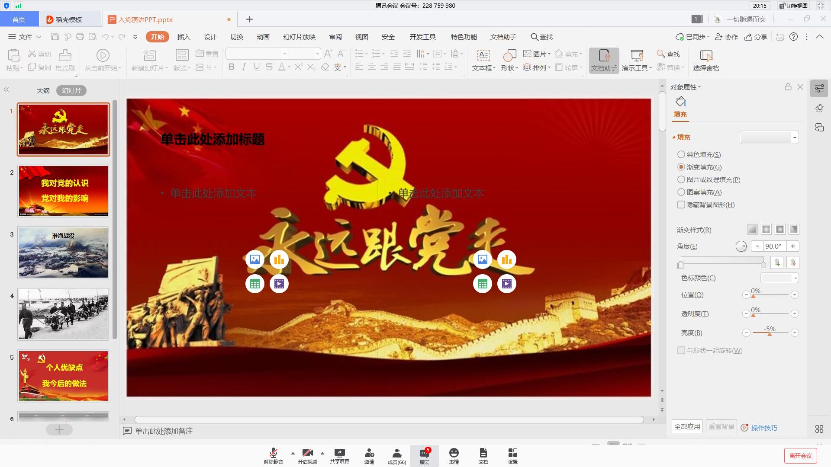Adjust the brightness slider
Screen dimensions: 831x467
pyautogui.click(x=770, y=333)
